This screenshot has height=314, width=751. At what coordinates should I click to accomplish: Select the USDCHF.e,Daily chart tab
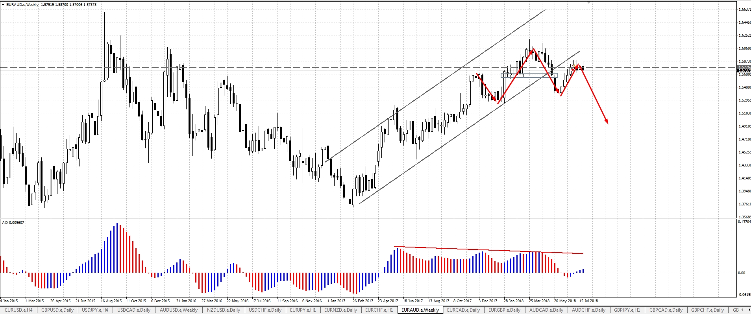pyautogui.click(x=265, y=310)
